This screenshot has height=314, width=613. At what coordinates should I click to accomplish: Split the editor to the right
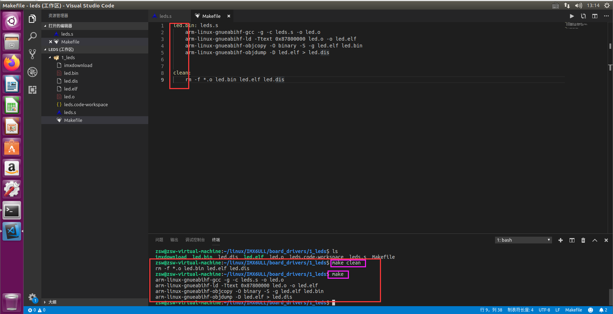(x=595, y=16)
